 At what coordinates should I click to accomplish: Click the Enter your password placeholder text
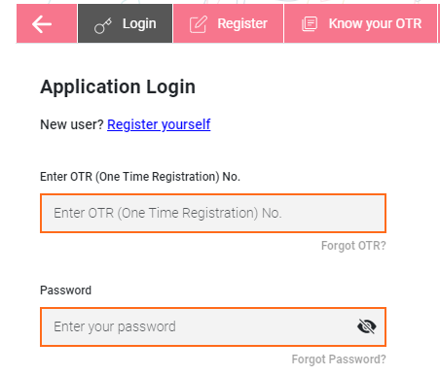pyautogui.click(x=115, y=326)
